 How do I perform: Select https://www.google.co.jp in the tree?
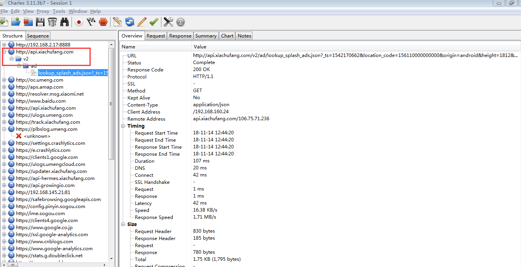point(44,228)
